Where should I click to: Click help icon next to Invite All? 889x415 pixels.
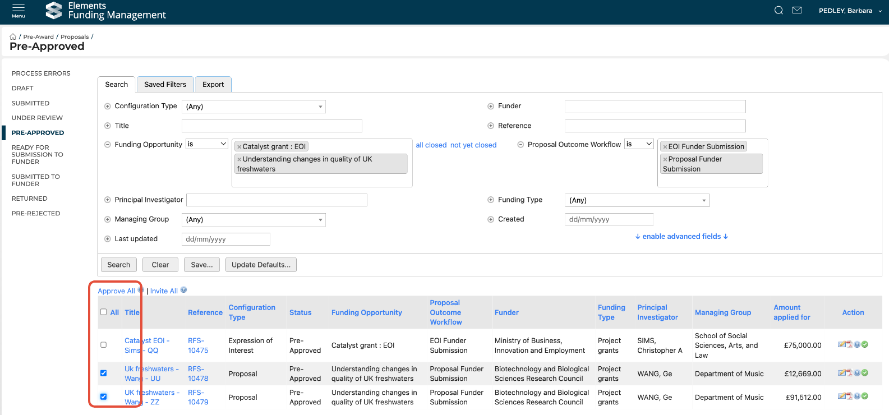pos(183,290)
